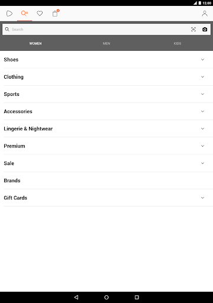Tap the Android back navigation button

[76, 297]
